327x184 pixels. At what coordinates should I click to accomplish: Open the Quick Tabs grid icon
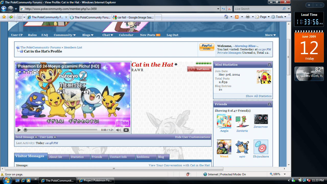pos(20,17)
